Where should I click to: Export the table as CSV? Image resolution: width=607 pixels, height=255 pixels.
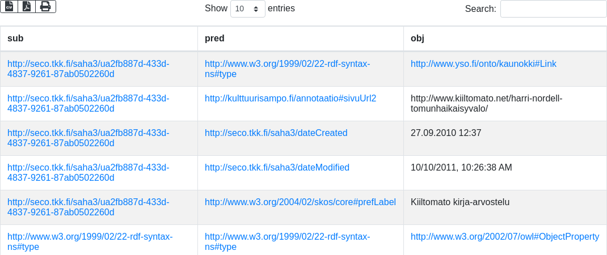click(9, 6)
